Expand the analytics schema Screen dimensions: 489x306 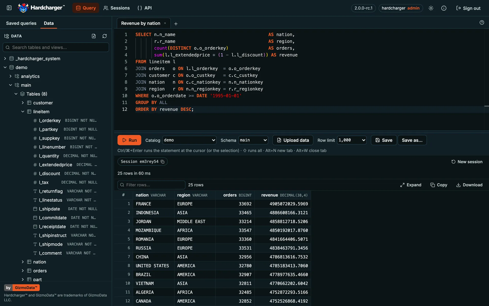tap(10, 76)
